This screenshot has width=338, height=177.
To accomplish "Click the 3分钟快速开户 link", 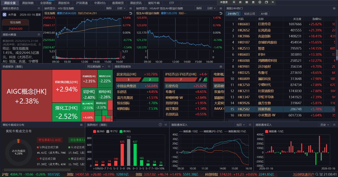I will tap(304, 174).
